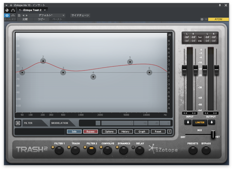The height and width of the screenshot is (170, 233).
Task: Click the global BYPASS knob
Action: [x=206, y=150]
